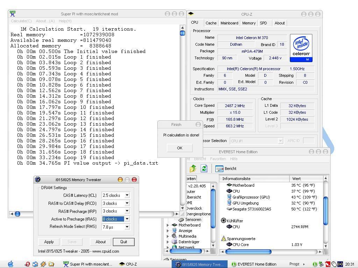Expand the Datenträger node in the EVEREST tree

(168, 242)
